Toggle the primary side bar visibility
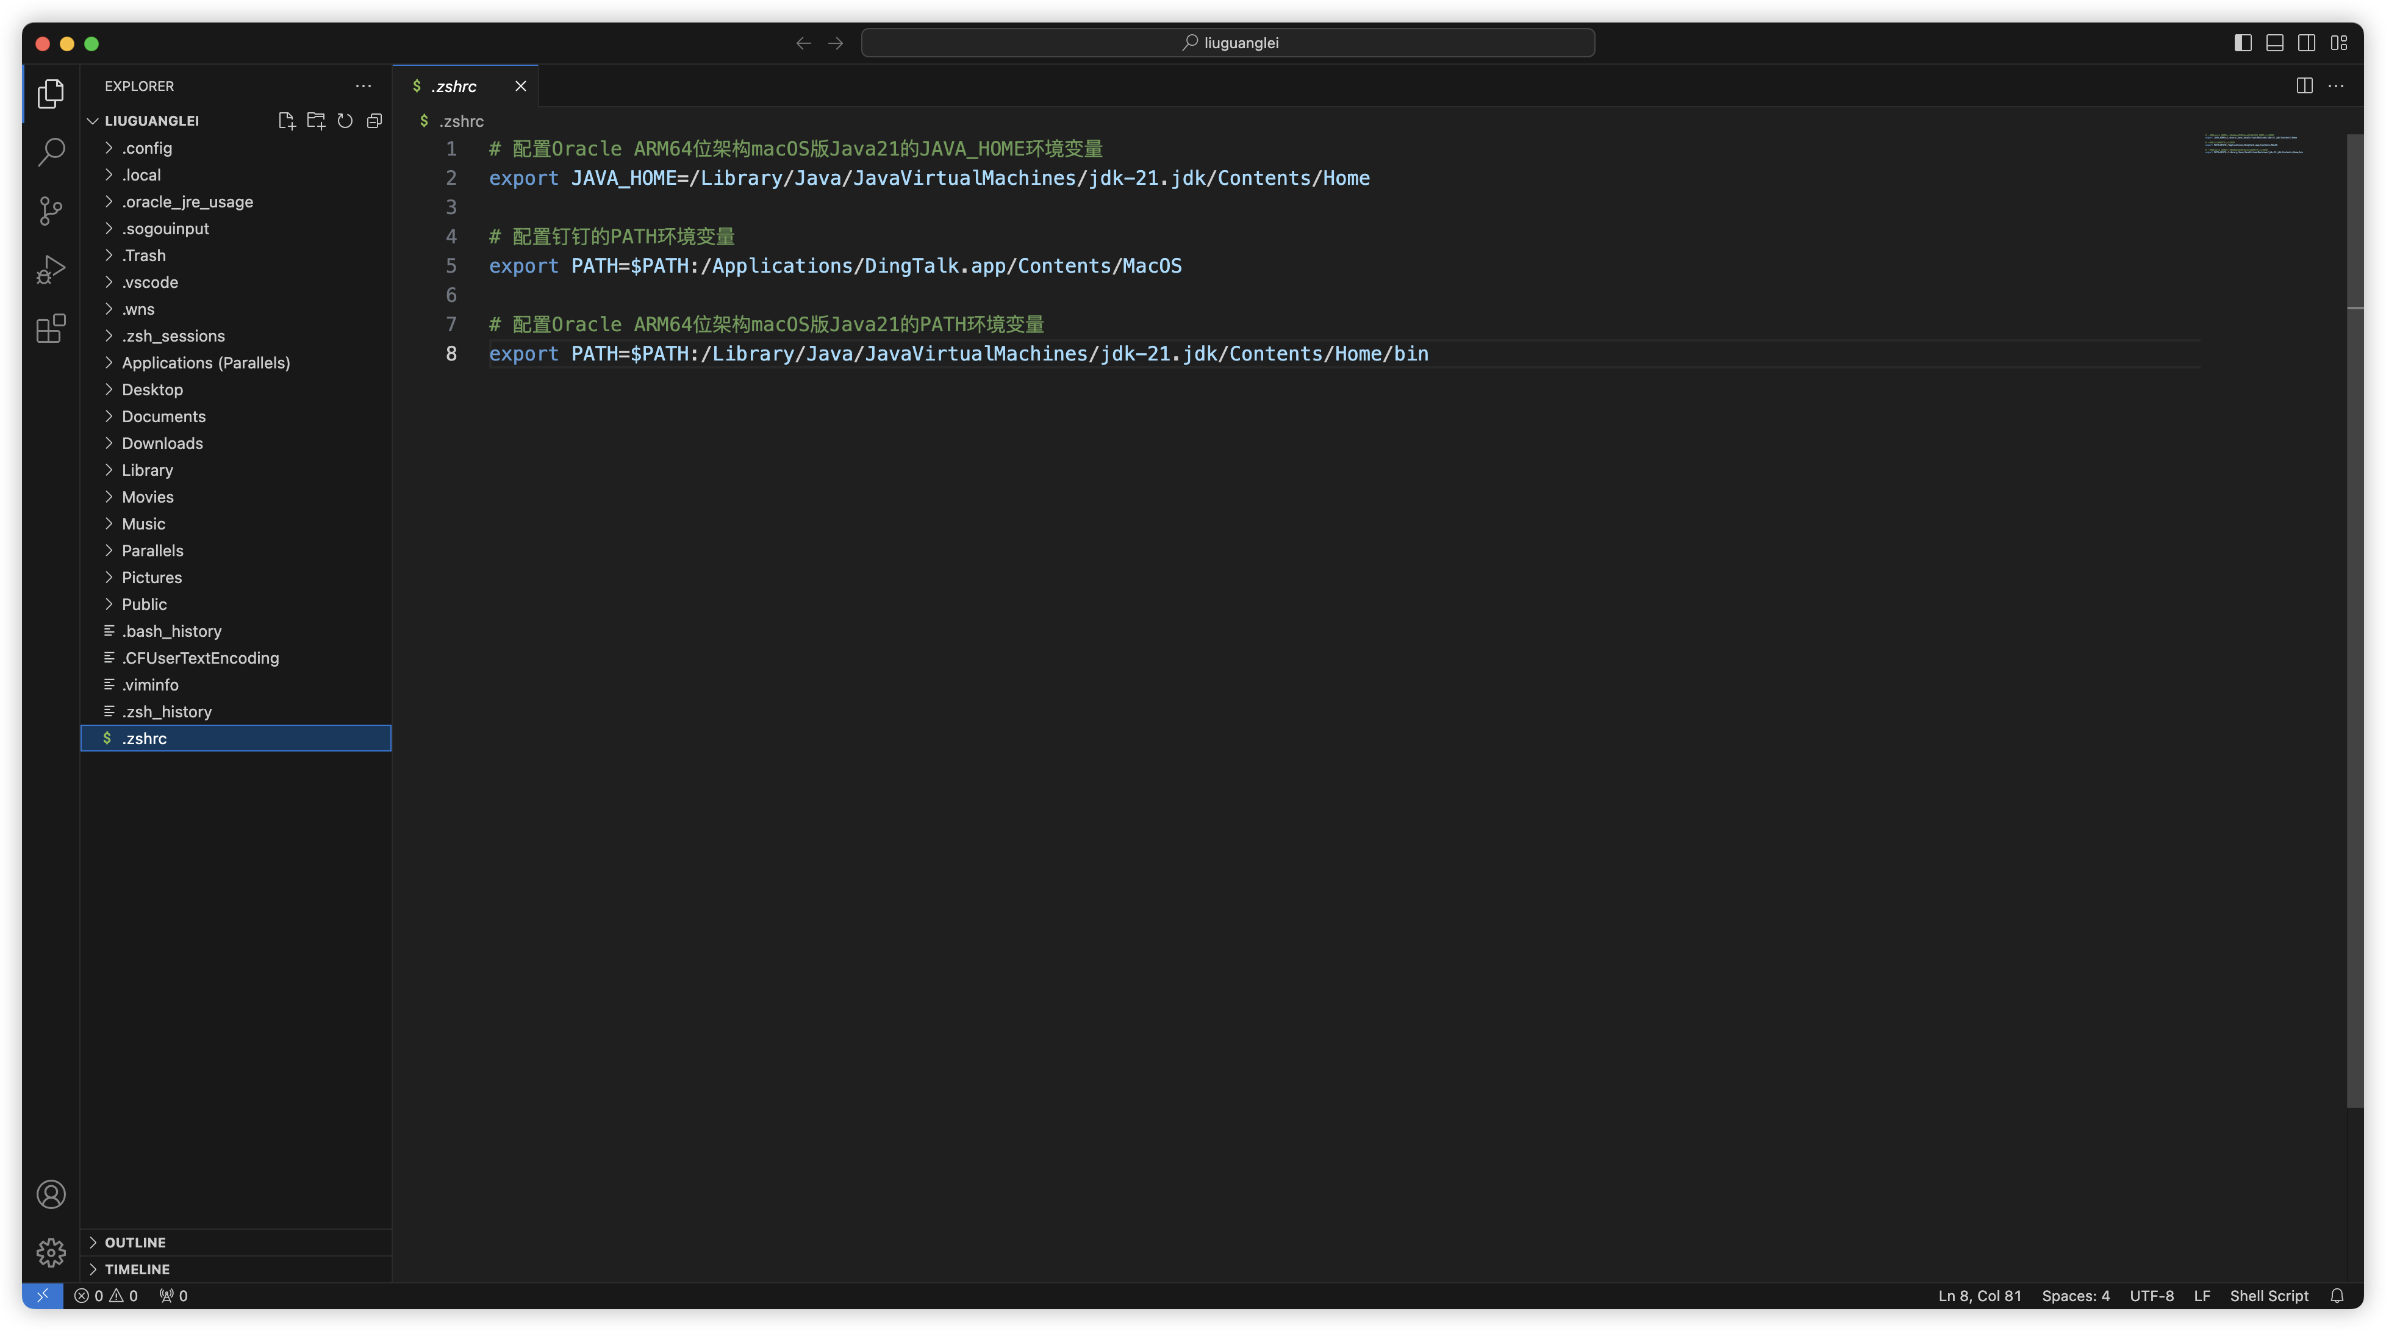The height and width of the screenshot is (1331, 2386). pos(2243,43)
